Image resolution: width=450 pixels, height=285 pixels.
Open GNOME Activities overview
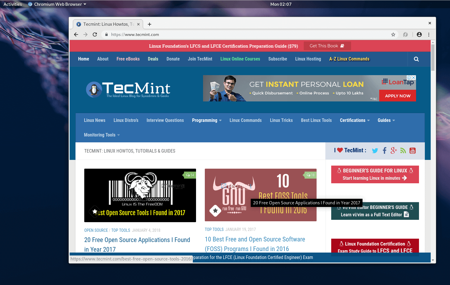[13, 4]
